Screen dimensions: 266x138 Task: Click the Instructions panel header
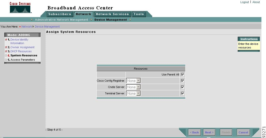pyautogui.click(x=249, y=39)
